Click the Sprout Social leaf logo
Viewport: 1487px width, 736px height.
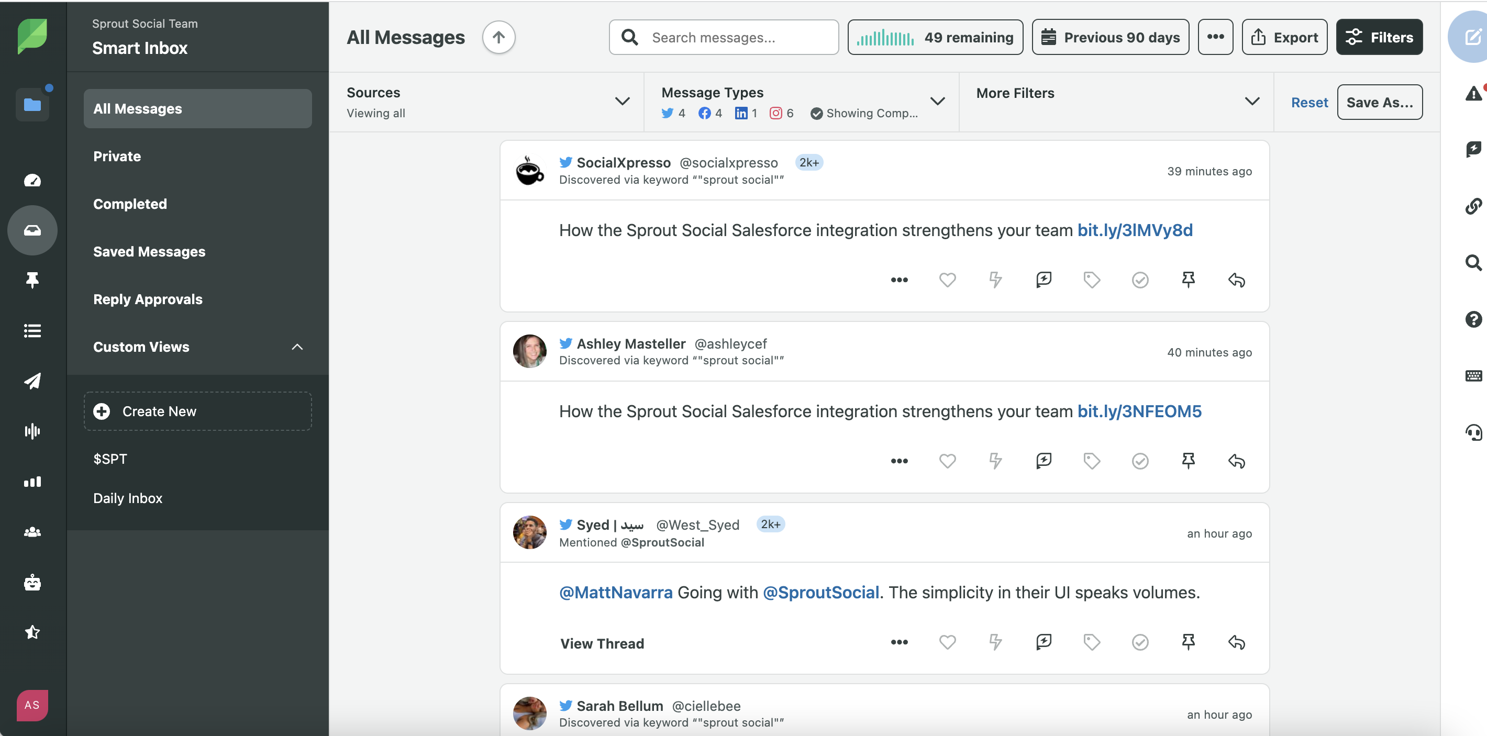[x=32, y=36]
